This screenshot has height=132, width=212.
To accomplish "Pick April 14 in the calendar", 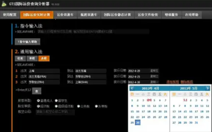I will [x=166, y=106].
